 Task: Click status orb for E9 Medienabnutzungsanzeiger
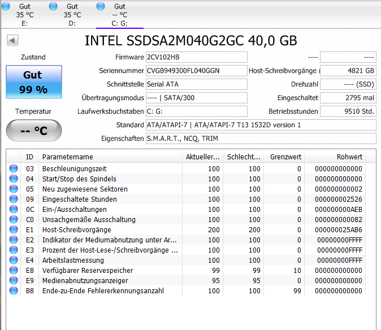pos(14,280)
